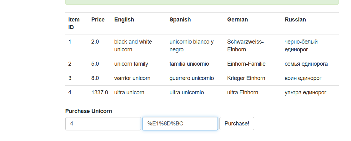351x141 pixels.
Task: Click the 'ультра единорог' Russian cell
Action: [x=305, y=92]
